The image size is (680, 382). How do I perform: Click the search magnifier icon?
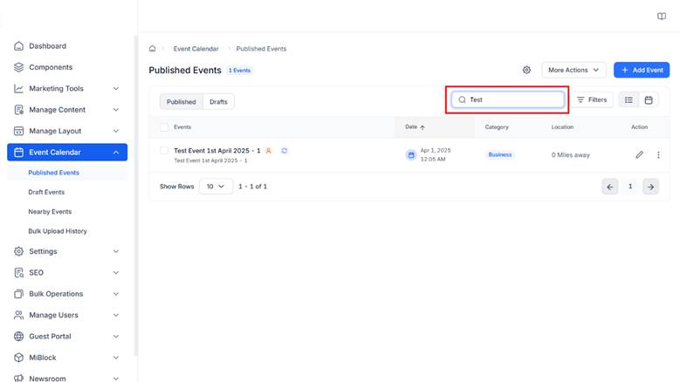pos(462,99)
